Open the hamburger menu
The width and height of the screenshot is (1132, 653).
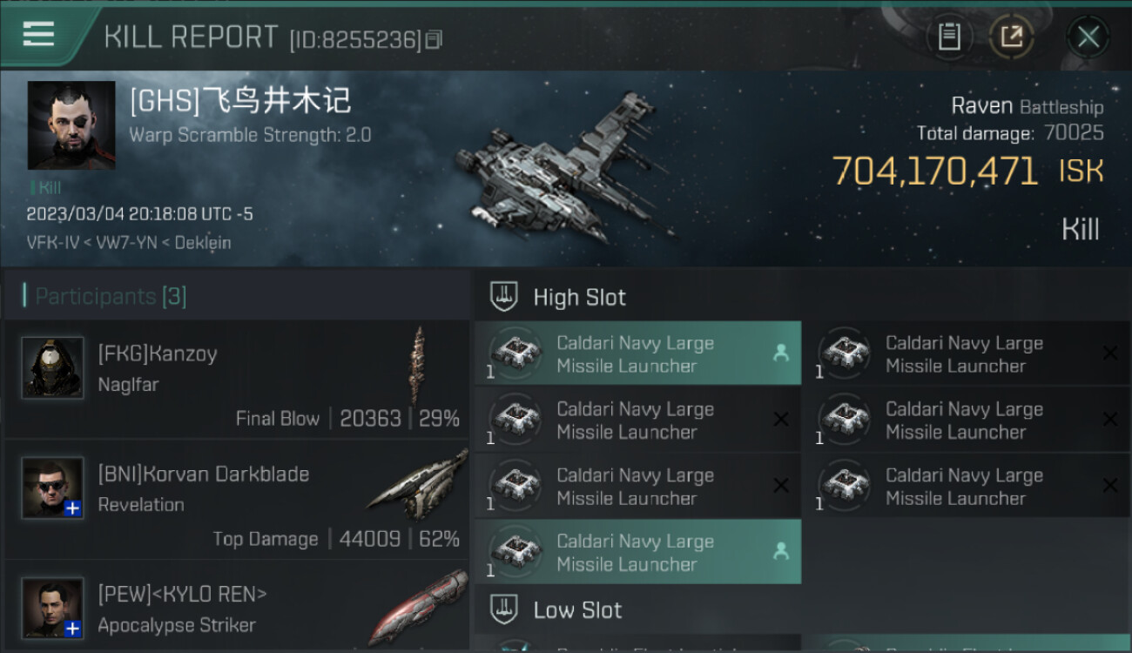click(38, 34)
